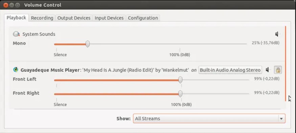Open the Show streams dropdown arrow

pyautogui.click(x=281, y=119)
